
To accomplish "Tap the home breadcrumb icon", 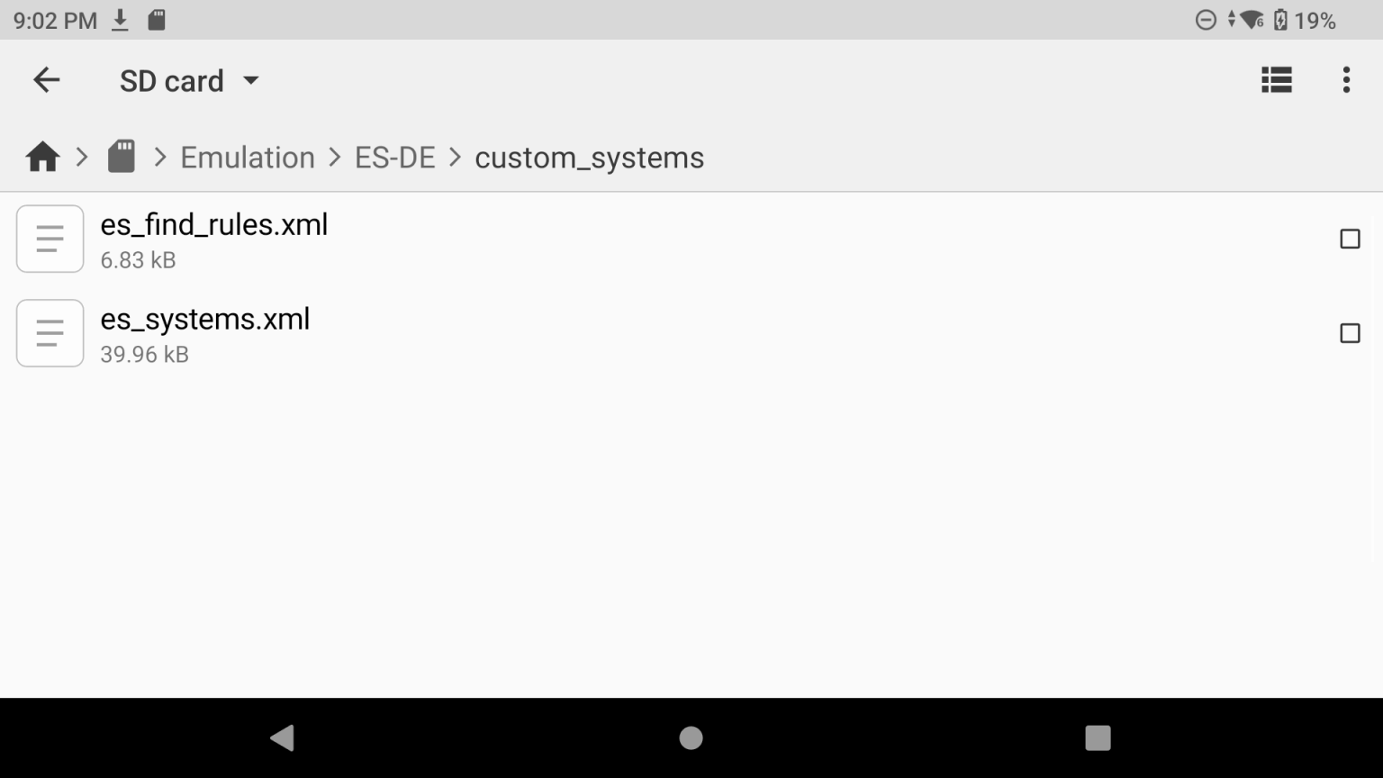I will (x=41, y=156).
